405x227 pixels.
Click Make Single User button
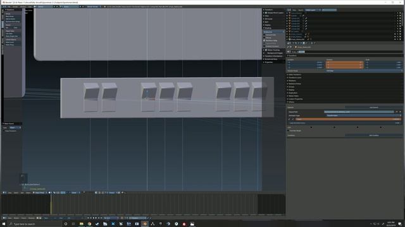(x=13, y=36)
